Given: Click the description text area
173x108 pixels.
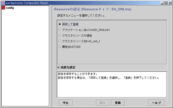Looking at the screenshot, I should point(112,85).
